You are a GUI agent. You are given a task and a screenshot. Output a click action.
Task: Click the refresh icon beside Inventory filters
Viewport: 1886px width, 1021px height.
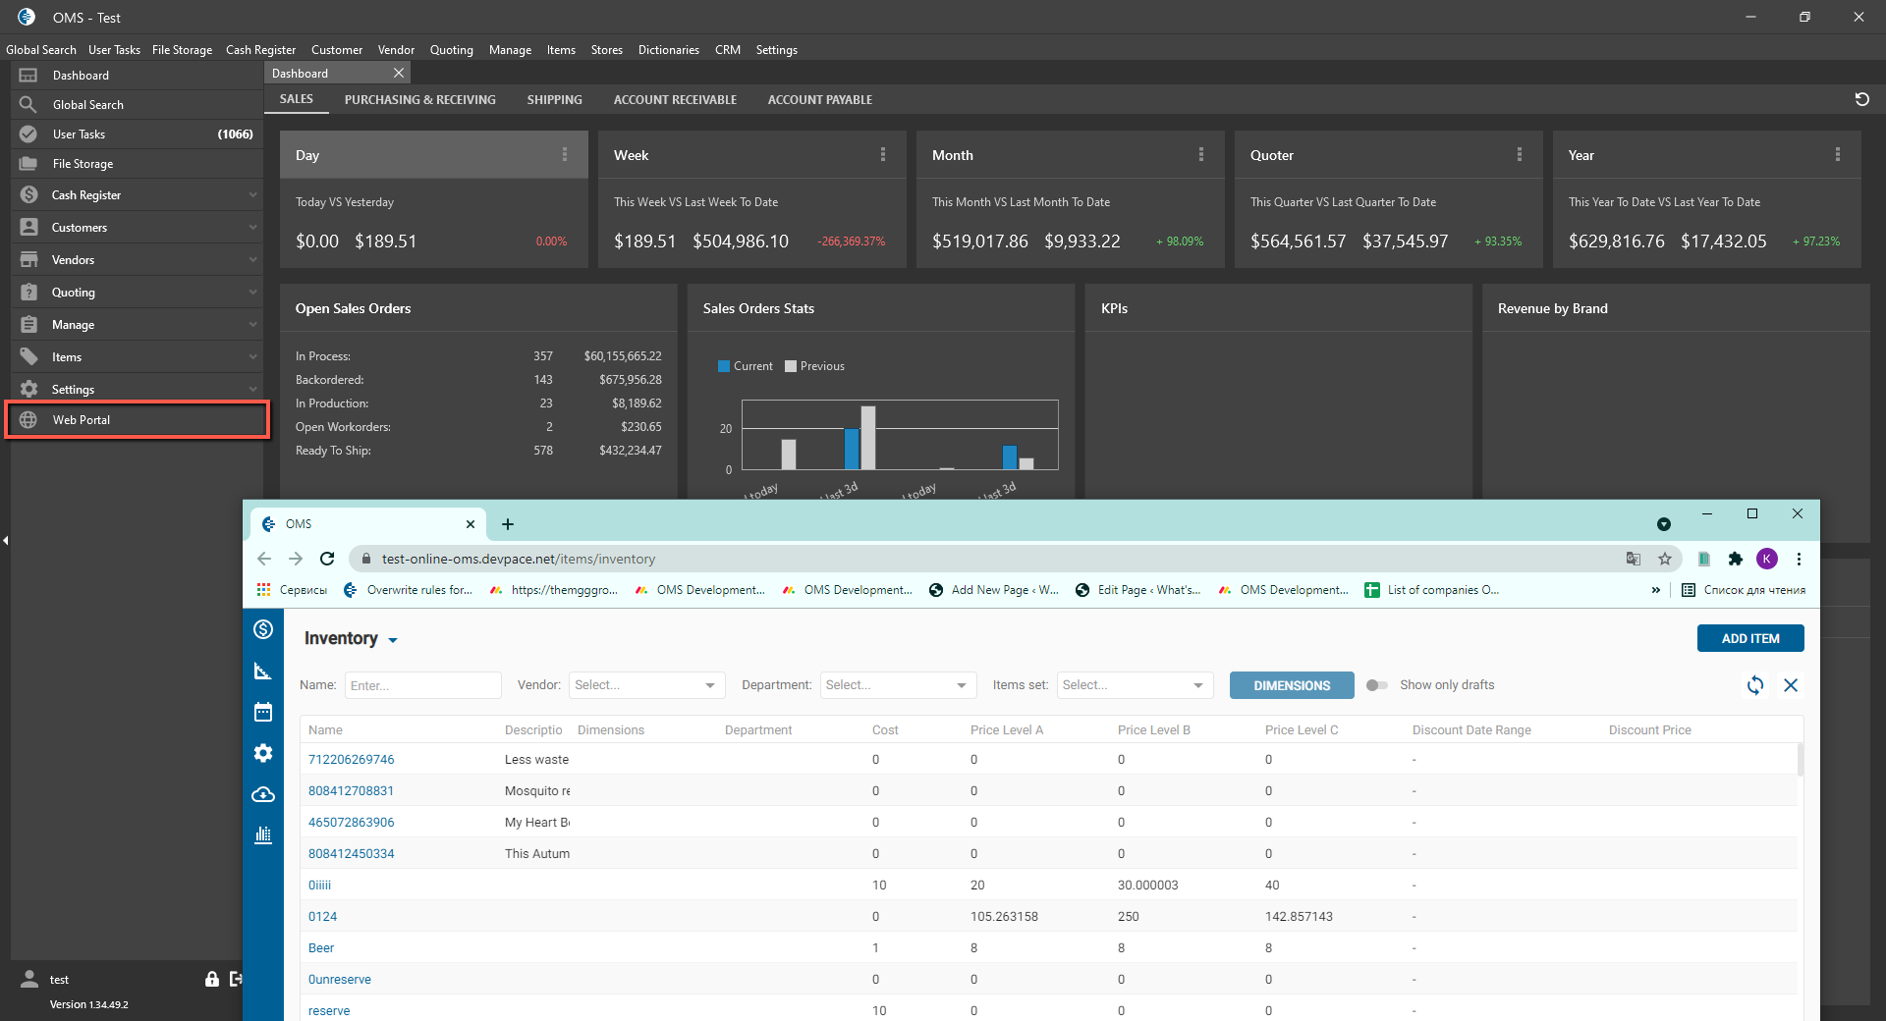click(x=1755, y=685)
